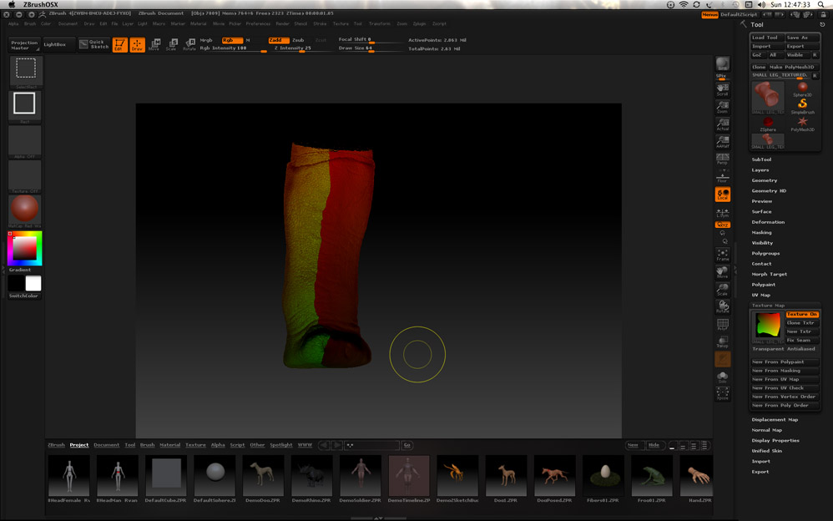Screen dimensions: 833x521
Task: Click the Frame mesh icon
Action: click(723, 255)
